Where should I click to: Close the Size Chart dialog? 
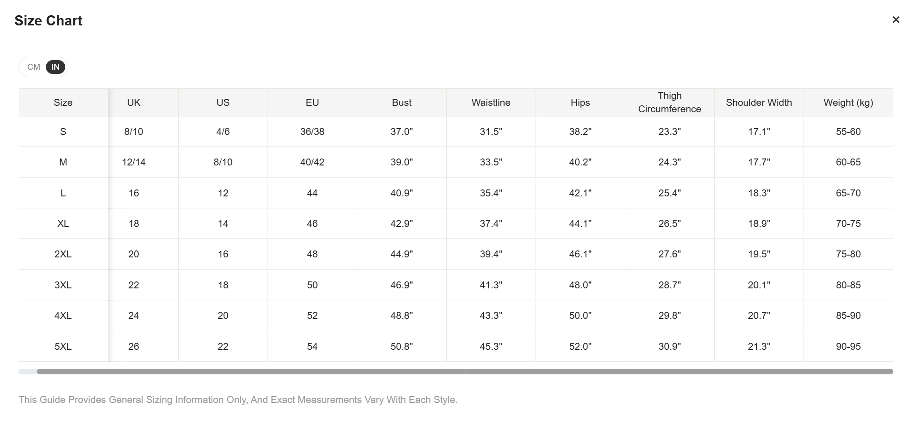pyautogui.click(x=896, y=20)
